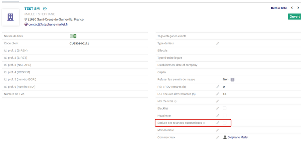Viewport: 301px width, 146px height.
Task: Click the user icon beside Stéphane Mallet
Action: coord(225,137)
